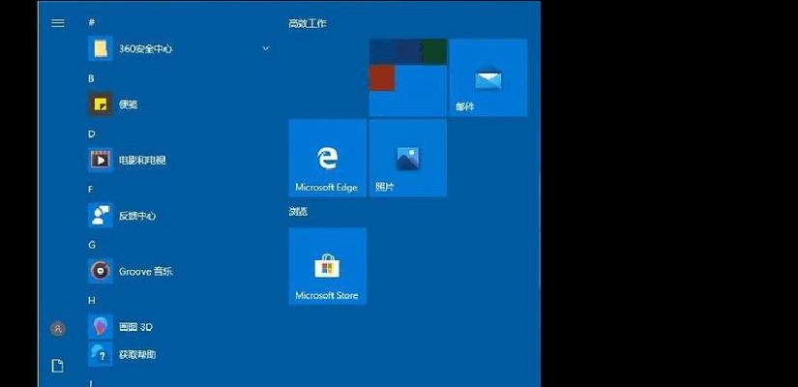Open the 反馈中心 feedback icon
Screen dimensions: 798x387
tap(101, 216)
